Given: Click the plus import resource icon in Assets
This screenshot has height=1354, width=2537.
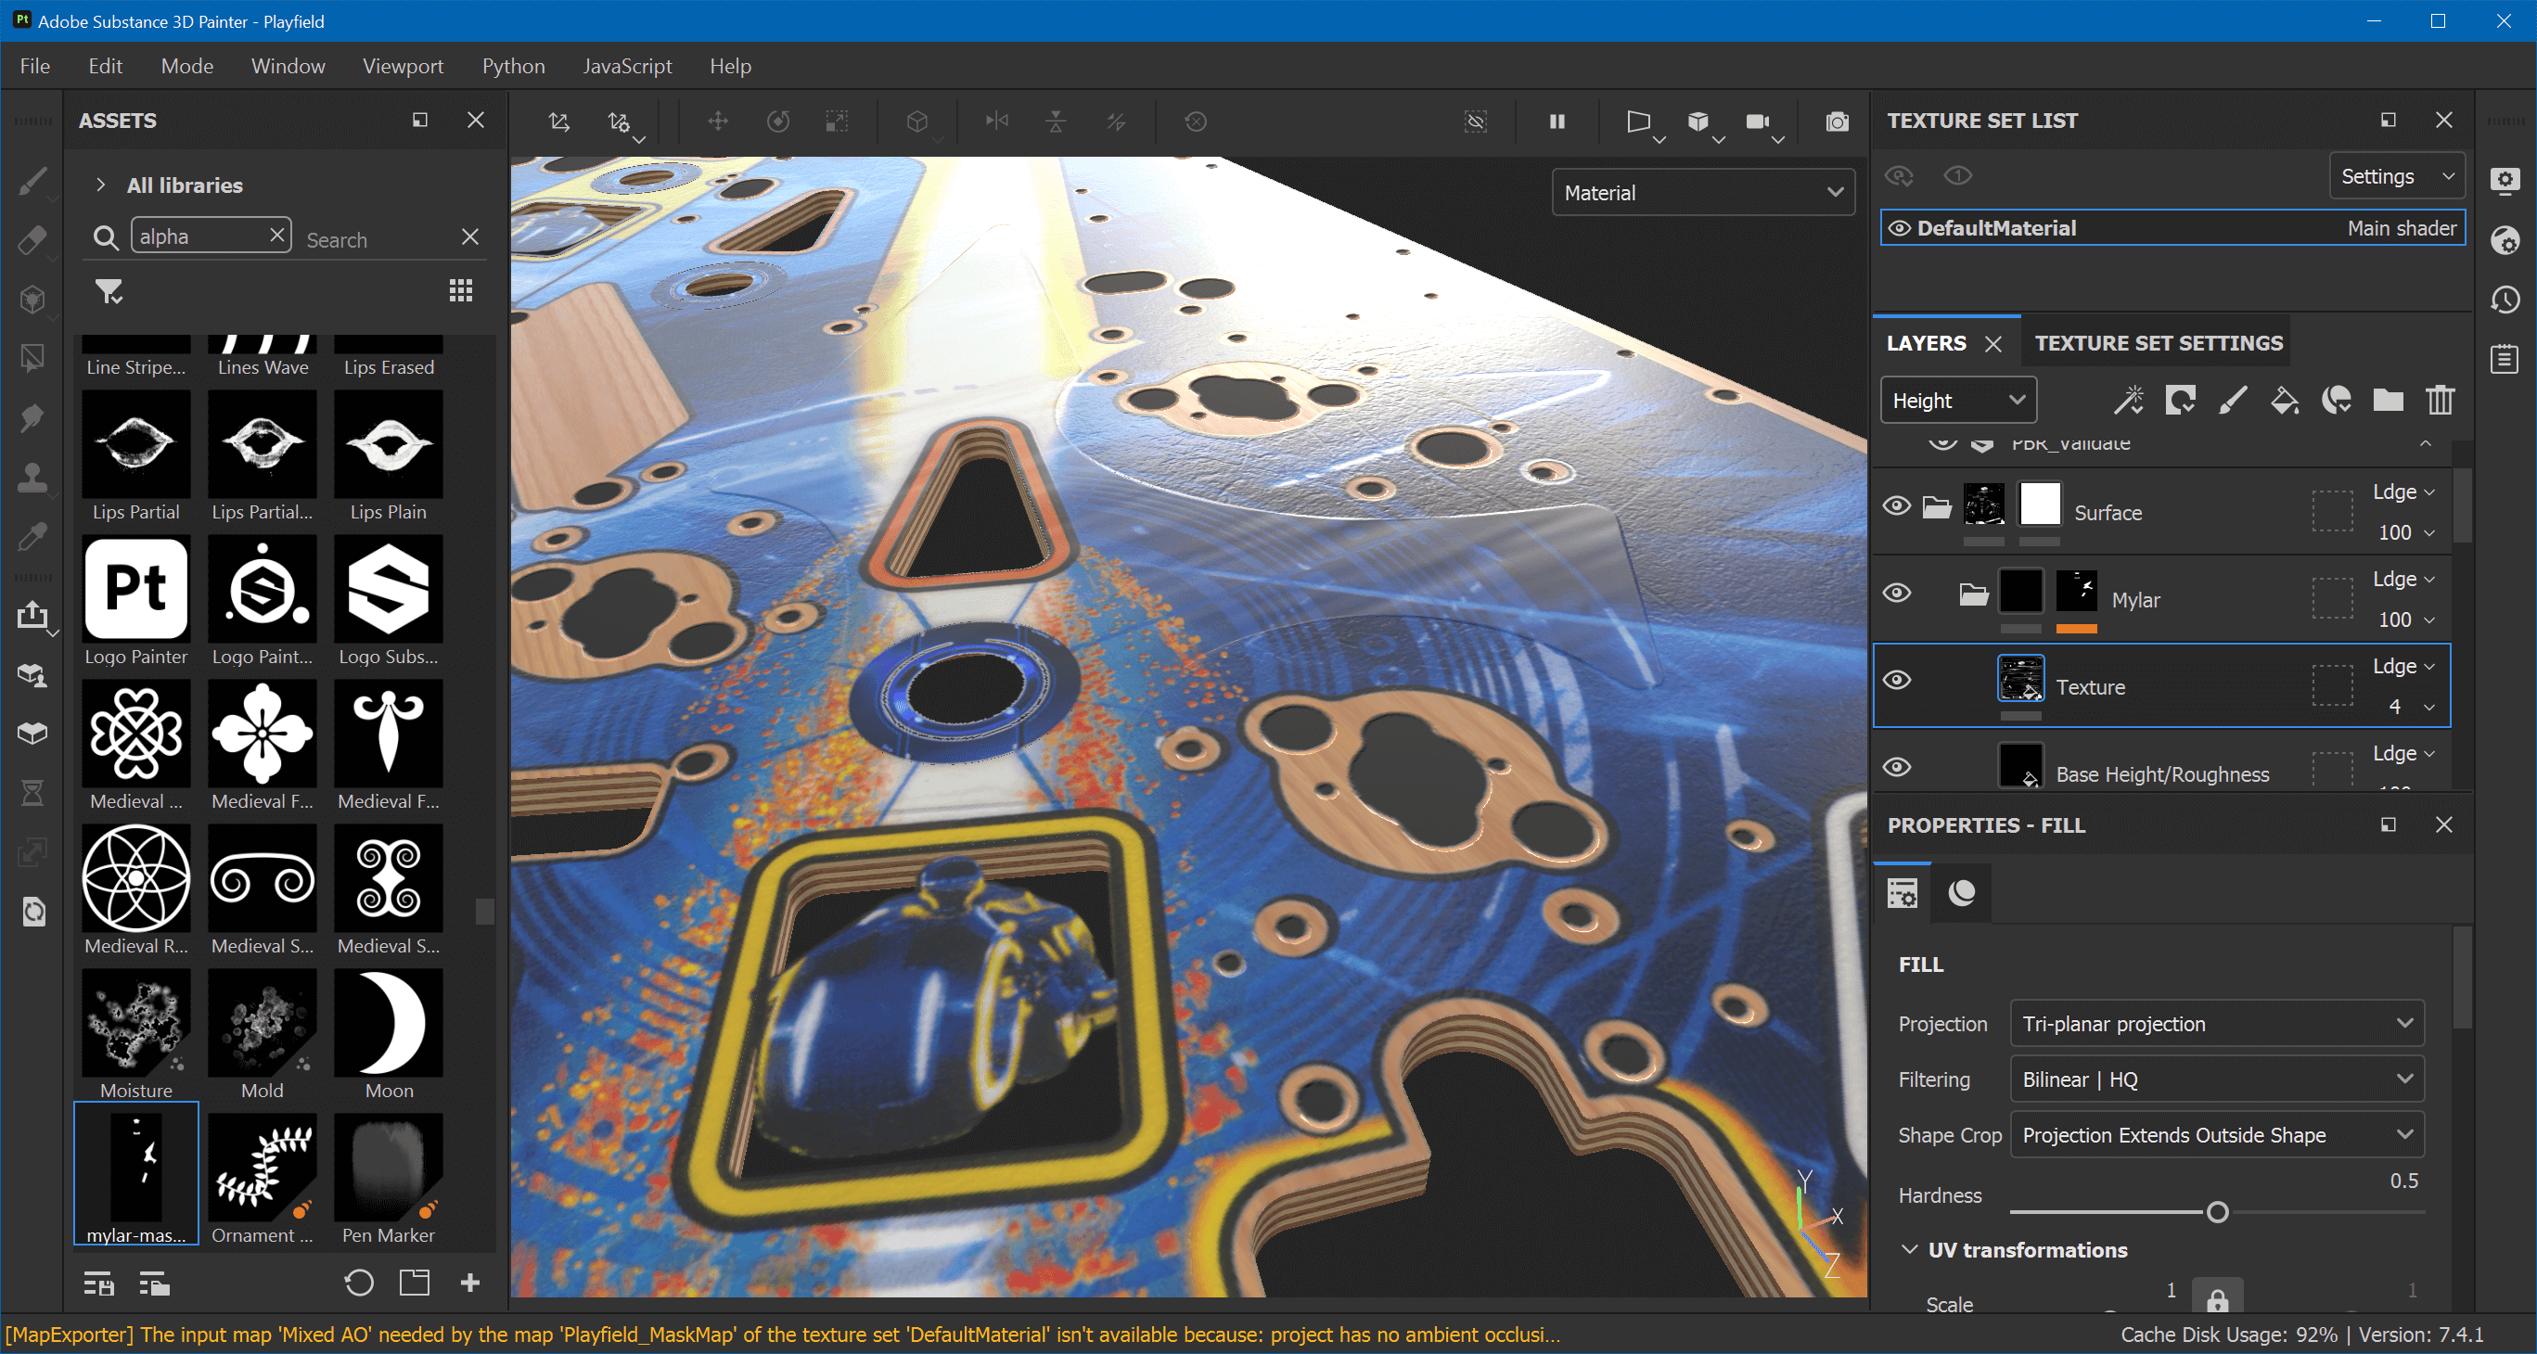Looking at the screenshot, I should [x=469, y=1282].
